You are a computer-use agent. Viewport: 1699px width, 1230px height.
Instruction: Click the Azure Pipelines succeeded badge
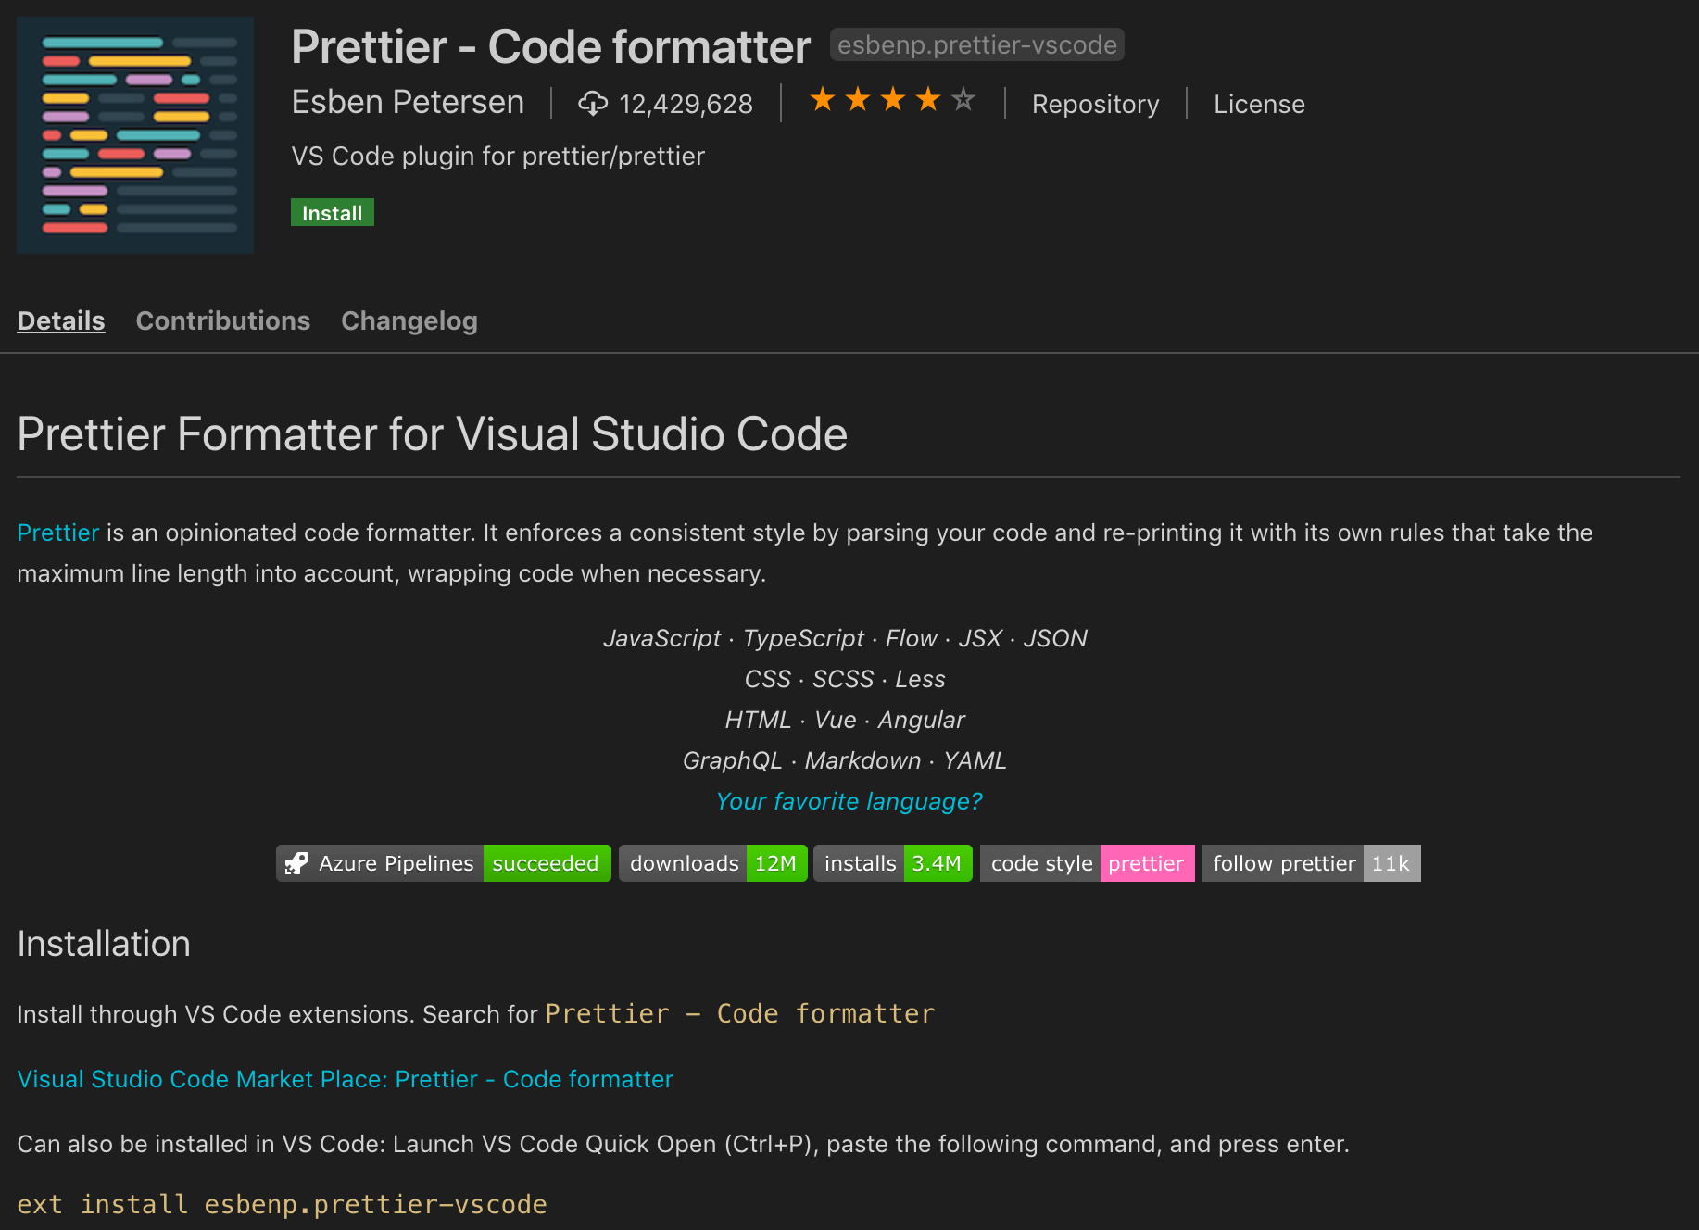click(444, 863)
